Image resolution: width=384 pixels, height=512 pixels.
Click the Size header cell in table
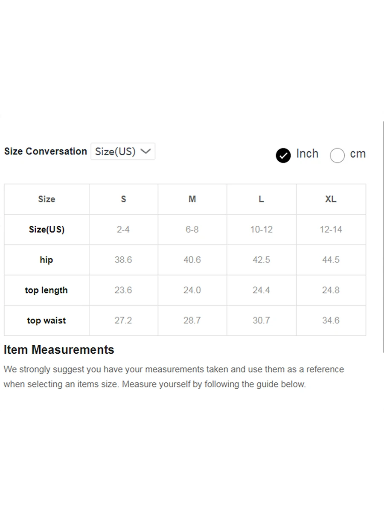coord(47,199)
